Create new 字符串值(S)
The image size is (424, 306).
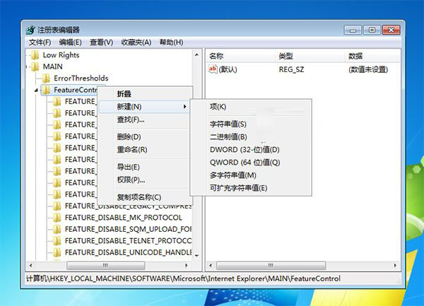coord(251,124)
